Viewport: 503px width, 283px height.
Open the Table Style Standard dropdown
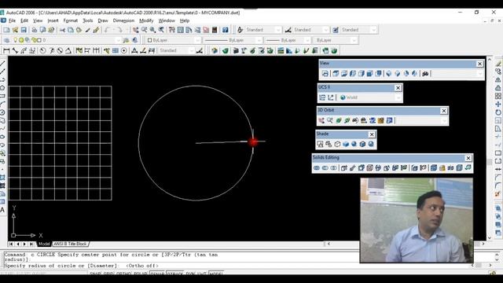[x=374, y=30]
